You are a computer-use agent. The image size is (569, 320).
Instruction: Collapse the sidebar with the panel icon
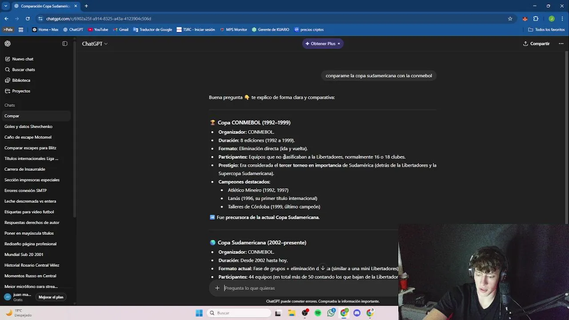pos(65,44)
